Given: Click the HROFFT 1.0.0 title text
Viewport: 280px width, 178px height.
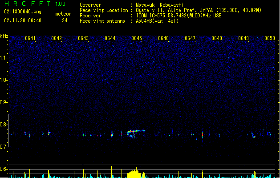Looking at the screenshot, I should (35, 4).
